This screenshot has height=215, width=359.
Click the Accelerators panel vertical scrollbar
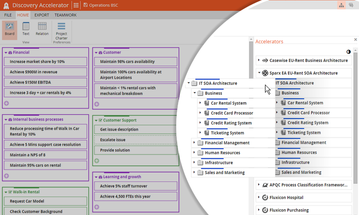(x=355, y=118)
